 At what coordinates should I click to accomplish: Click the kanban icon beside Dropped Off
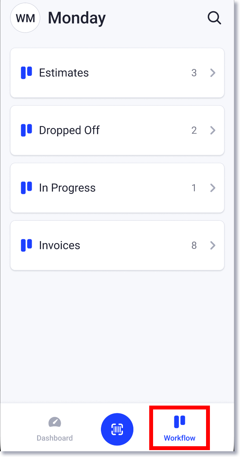[26, 130]
